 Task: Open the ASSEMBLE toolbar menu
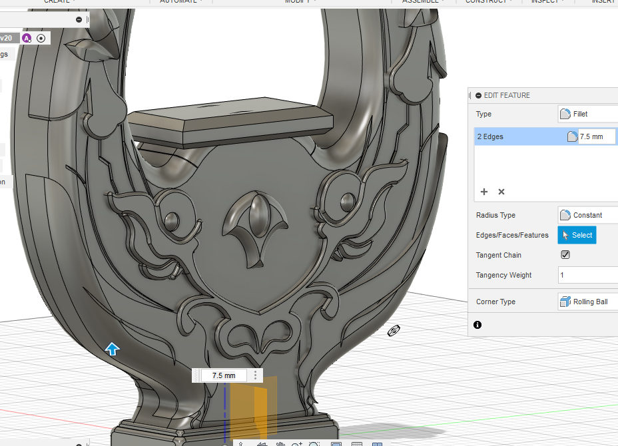point(424,1)
